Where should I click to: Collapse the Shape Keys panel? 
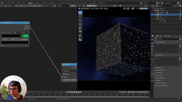(159, 55)
